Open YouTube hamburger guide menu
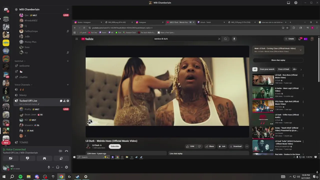This screenshot has width=320, height=180. pos(77,39)
